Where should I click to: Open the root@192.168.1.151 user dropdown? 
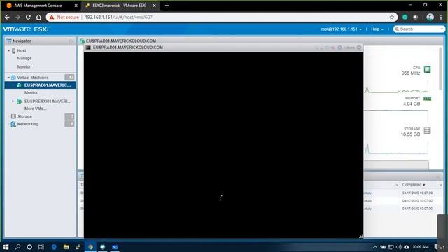(x=341, y=29)
